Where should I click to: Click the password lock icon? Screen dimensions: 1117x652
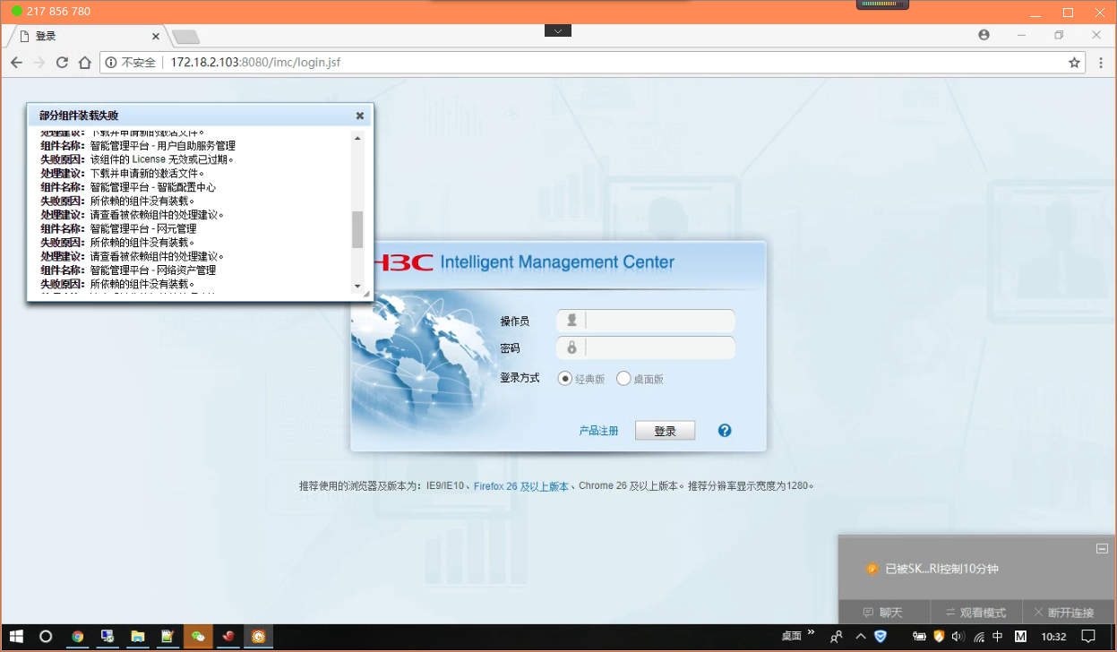(x=571, y=347)
